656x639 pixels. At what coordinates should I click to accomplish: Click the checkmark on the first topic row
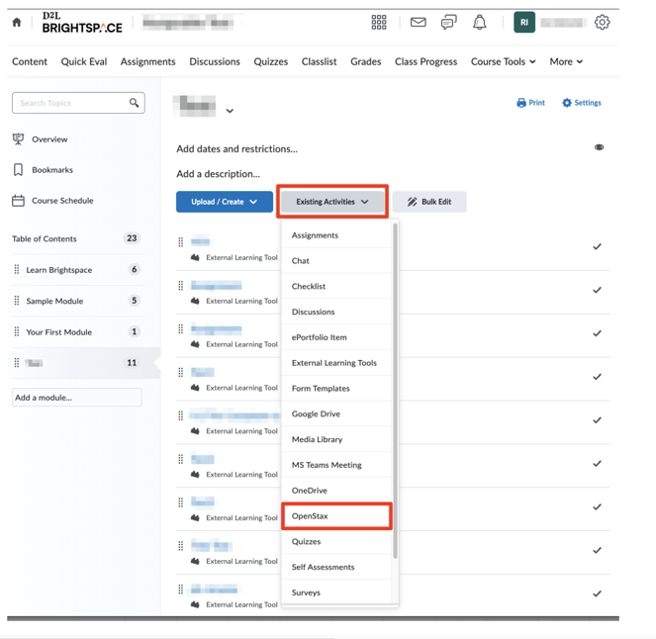pos(597,246)
